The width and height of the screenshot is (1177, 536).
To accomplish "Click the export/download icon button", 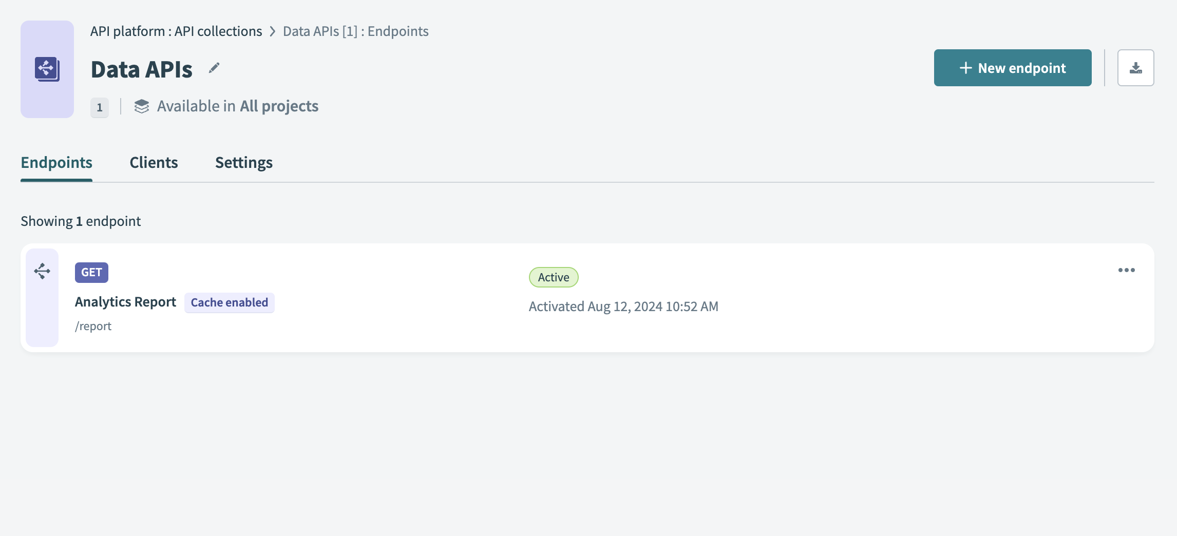I will coord(1135,67).
